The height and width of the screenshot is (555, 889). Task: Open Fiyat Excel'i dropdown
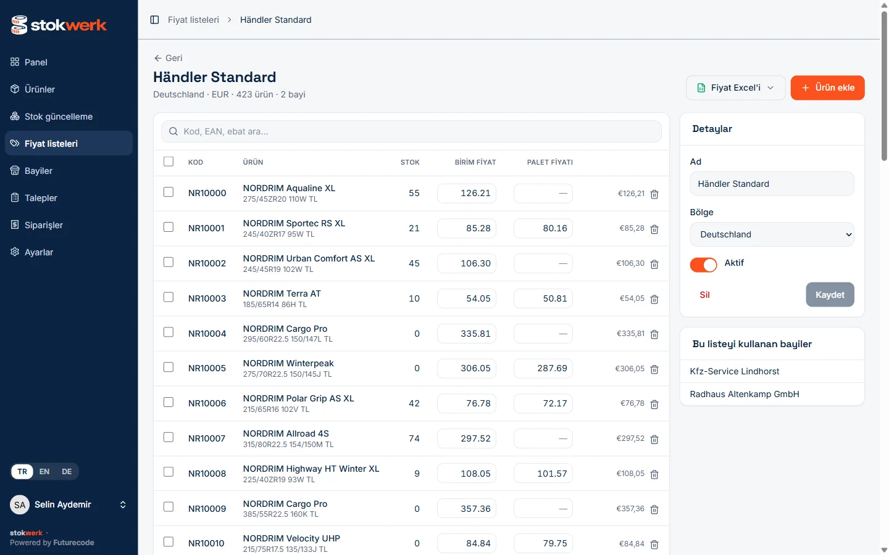pyautogui.click(x=735, y=88)
